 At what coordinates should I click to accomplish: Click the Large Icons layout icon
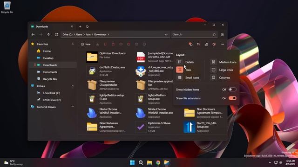(213, 70)
